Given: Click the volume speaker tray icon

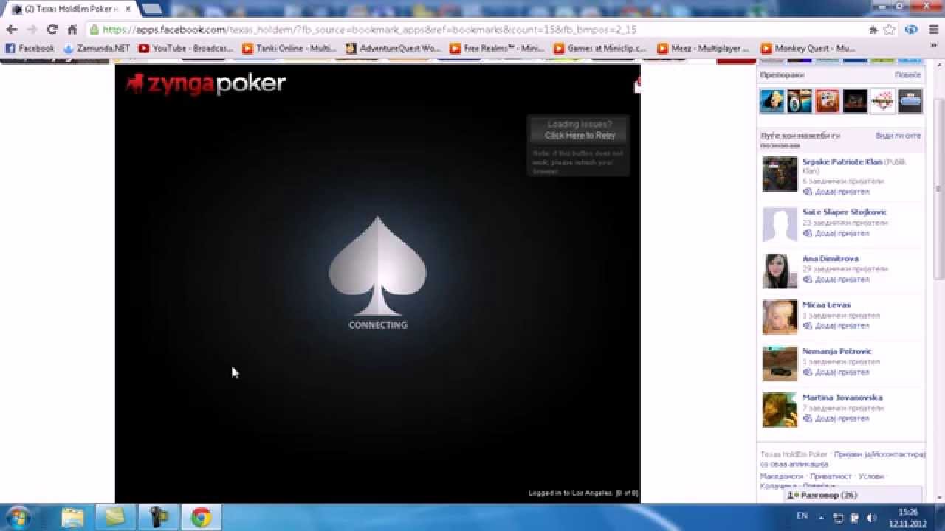Looking at the screenshot, I should pos(870,518).
